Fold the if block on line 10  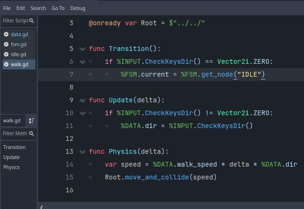tap(83, 113)
